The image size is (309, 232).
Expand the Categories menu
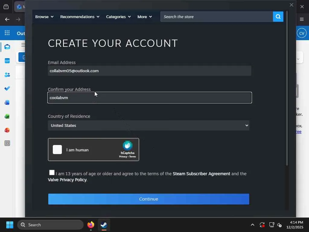[x=118, y=17]
